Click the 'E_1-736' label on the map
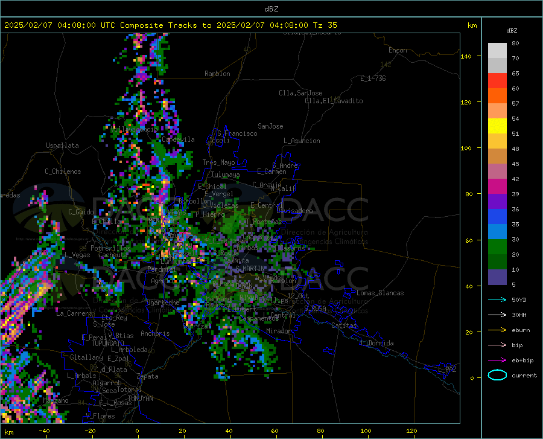The image size is (543, 439). pos(373,79)
